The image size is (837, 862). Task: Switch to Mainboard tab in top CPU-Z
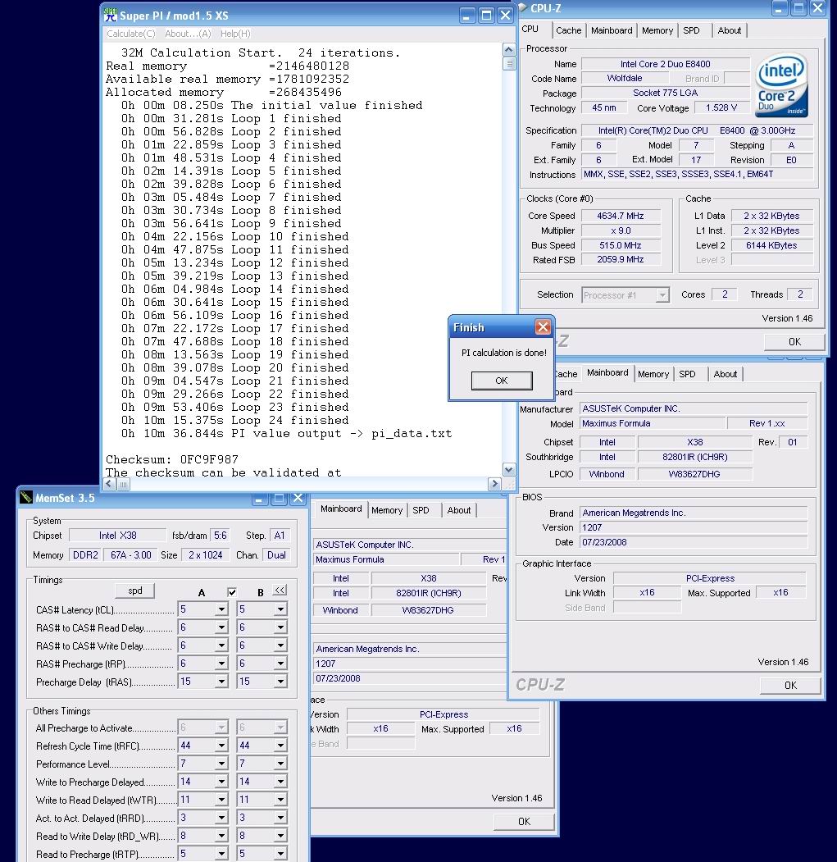click(612, 31)
